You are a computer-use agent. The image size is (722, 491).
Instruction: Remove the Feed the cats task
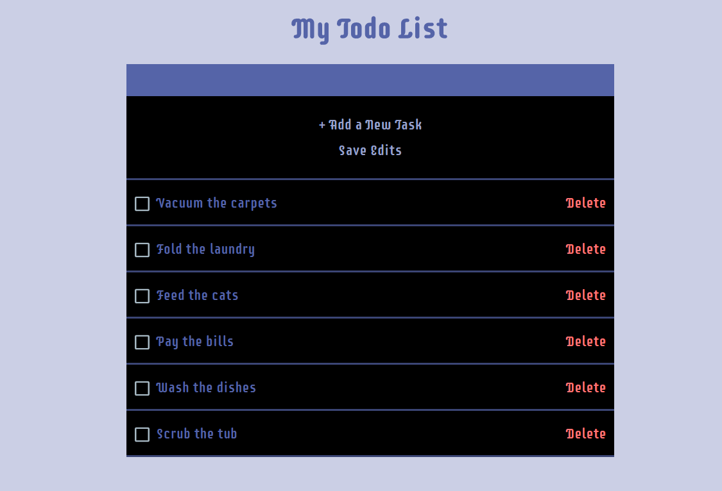(585, 295)
